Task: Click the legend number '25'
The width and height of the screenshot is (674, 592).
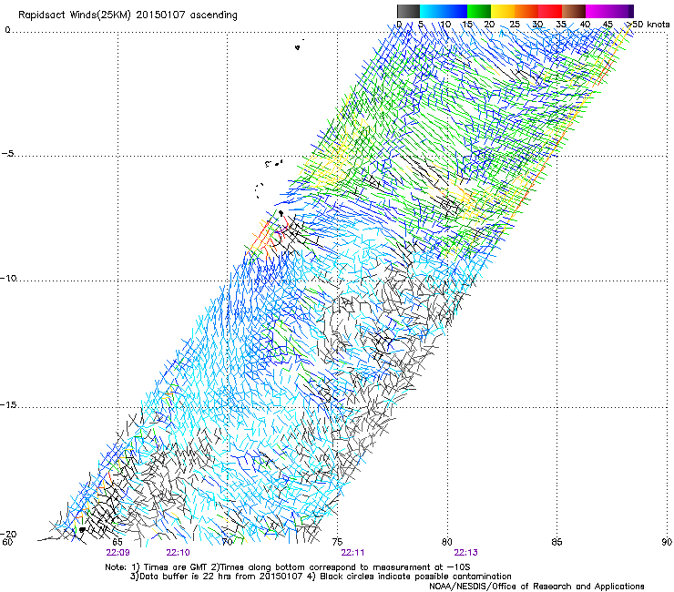Action: (x=515, y=25)
